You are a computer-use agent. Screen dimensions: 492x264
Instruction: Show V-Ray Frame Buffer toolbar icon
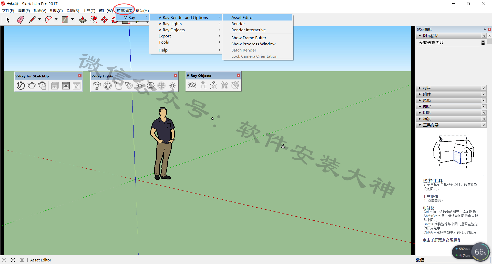(66, 85)
